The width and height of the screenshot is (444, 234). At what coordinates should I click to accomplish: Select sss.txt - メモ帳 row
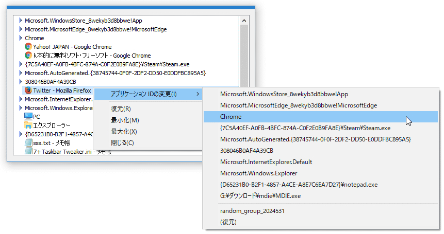tap(47, 142)
